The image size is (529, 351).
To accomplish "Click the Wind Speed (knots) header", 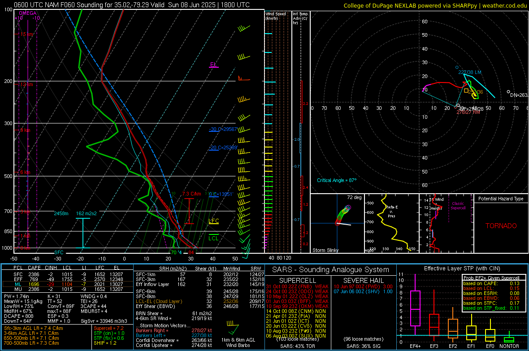I will (x=276, y=16).
